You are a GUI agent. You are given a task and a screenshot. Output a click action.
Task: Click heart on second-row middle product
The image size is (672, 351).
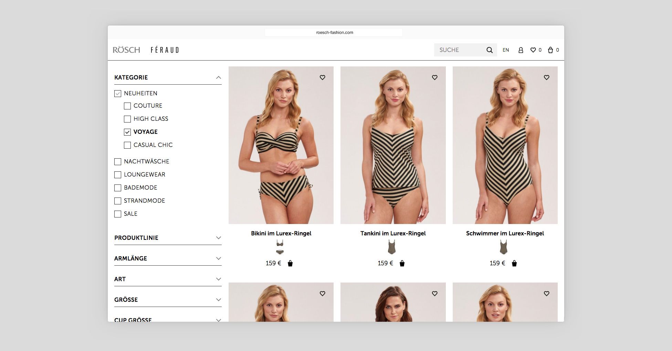434,294
